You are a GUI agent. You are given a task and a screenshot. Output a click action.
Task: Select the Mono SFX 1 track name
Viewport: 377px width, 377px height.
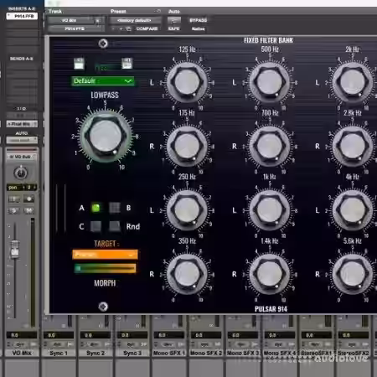coord(169,353)
